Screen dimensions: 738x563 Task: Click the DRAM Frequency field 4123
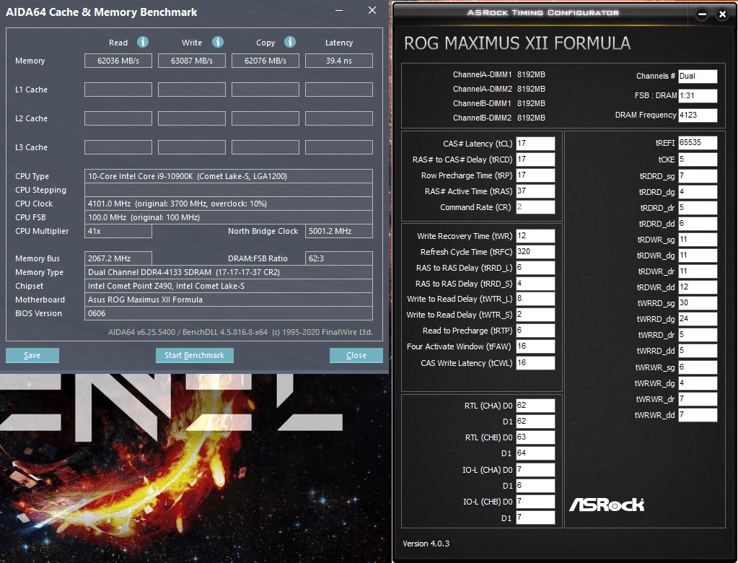pos(698,115)
